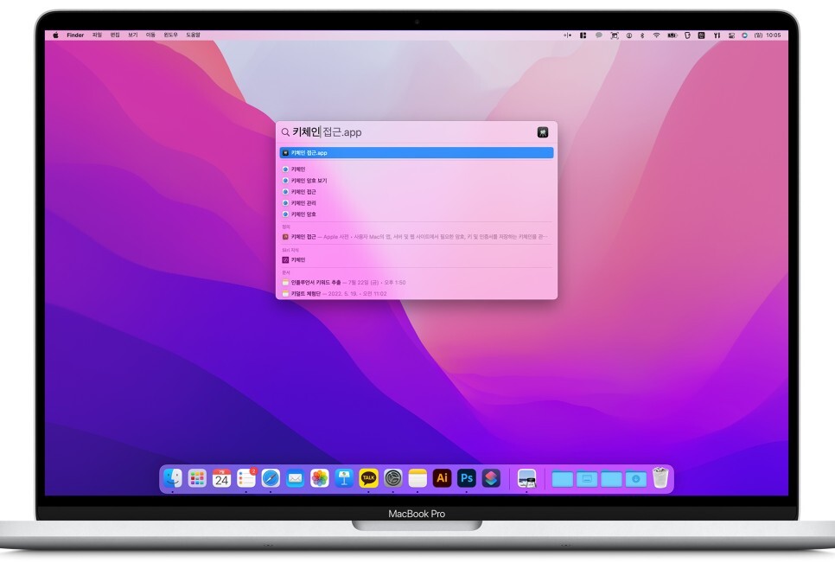The width and height of the screenshot is (835, 569).
Task: Launch Safari from the Dock
Action: click(271, 478)
